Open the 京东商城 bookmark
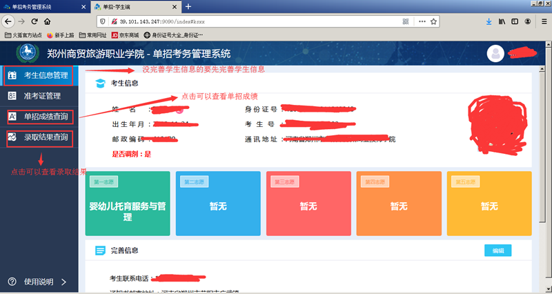Image resolution: width=552 pixels, height=294 pixels. [124, 35]
